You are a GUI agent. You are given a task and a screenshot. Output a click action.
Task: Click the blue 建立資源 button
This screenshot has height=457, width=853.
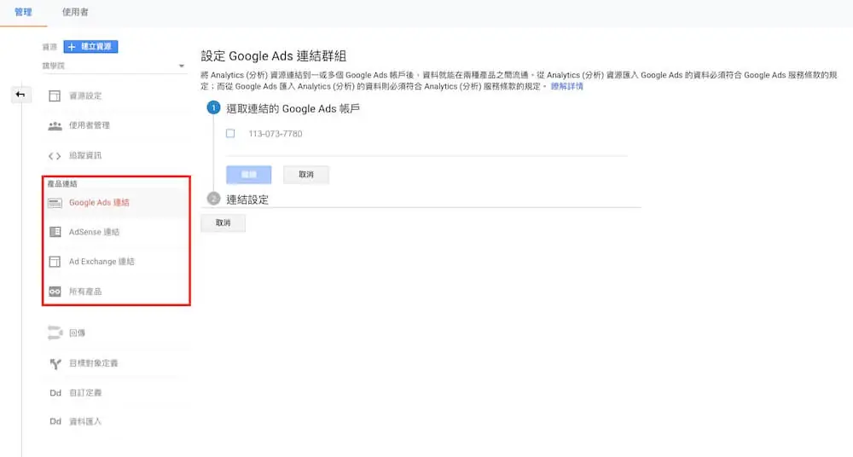pyautogui.click(x=90, y=47)
